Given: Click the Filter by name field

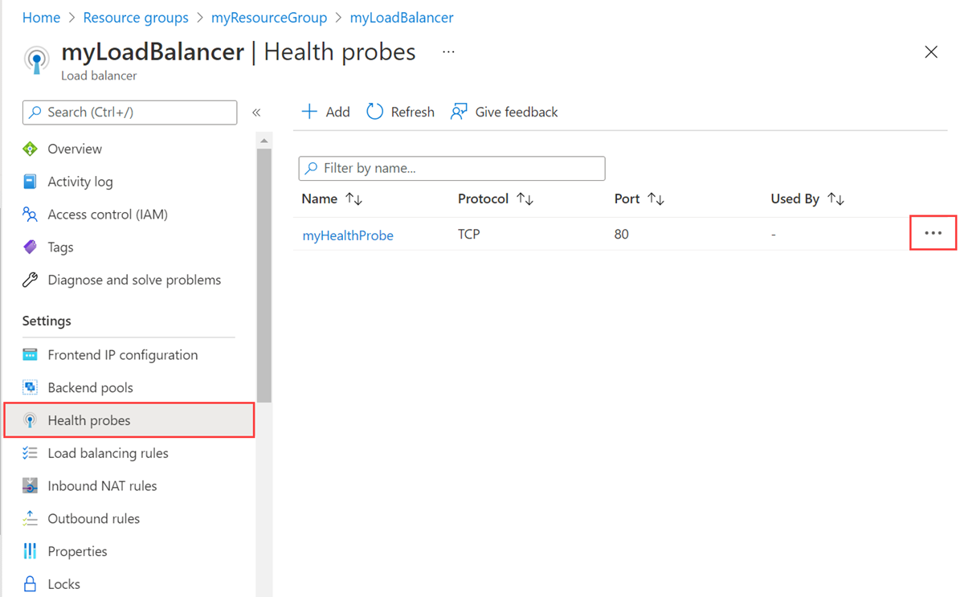Looking at the screenshot, I should click(x=451, y=168).
